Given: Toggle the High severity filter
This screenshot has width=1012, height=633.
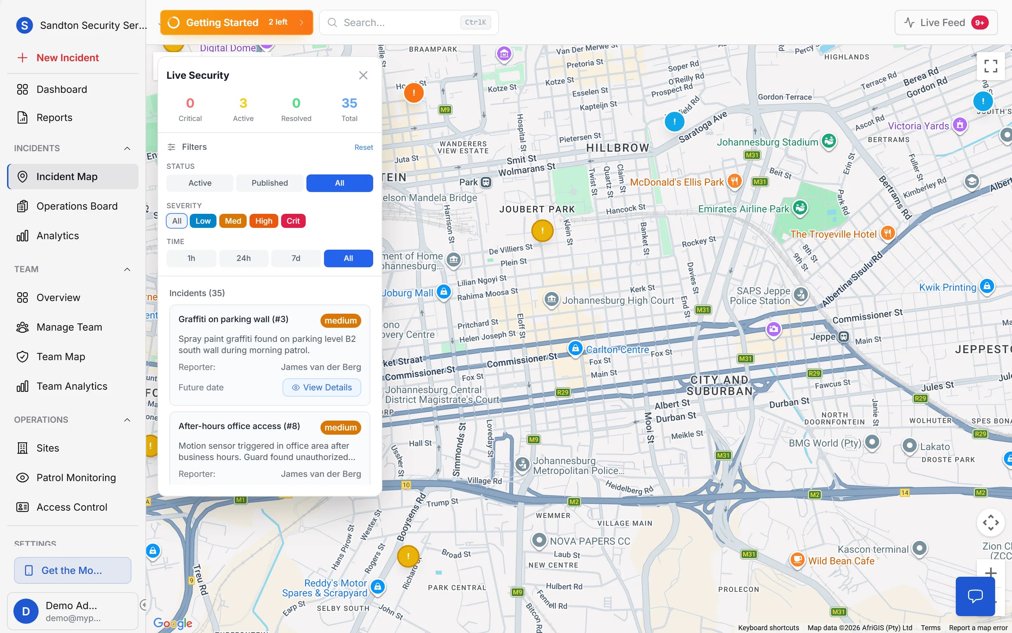Looking at the screenshot, I should pos(264,220).
